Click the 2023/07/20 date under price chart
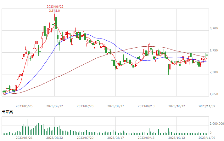The height and width of the screenshot is (141, 224). pos(85,106)
